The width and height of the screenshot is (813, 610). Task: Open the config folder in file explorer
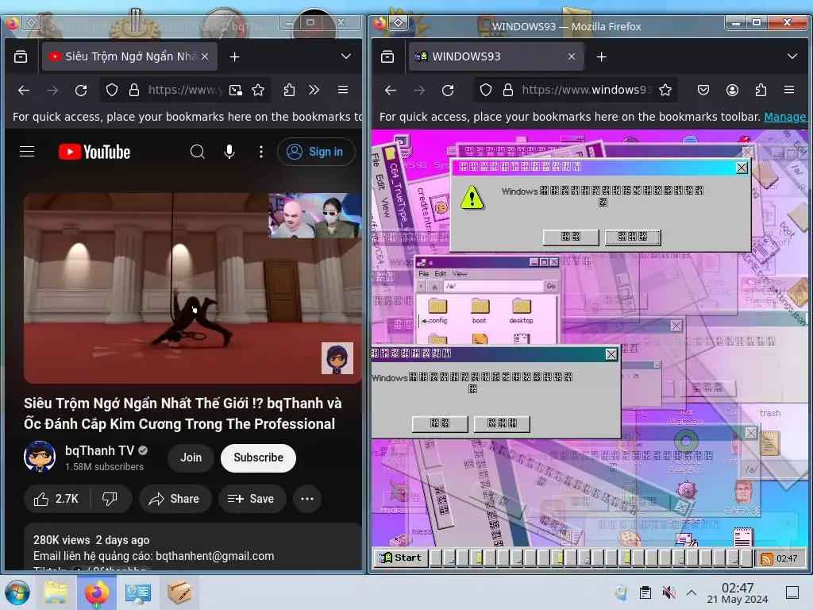(x=437, y=311)
